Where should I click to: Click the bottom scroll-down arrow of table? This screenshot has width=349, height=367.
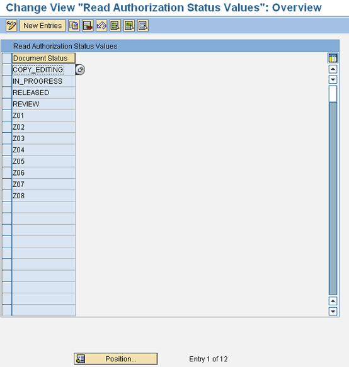[x=333, y=312]
